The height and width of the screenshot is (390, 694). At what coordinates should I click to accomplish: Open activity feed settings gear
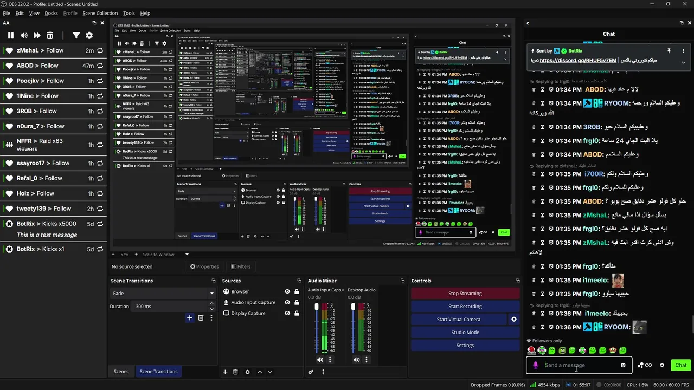click(x=89, y=35)
